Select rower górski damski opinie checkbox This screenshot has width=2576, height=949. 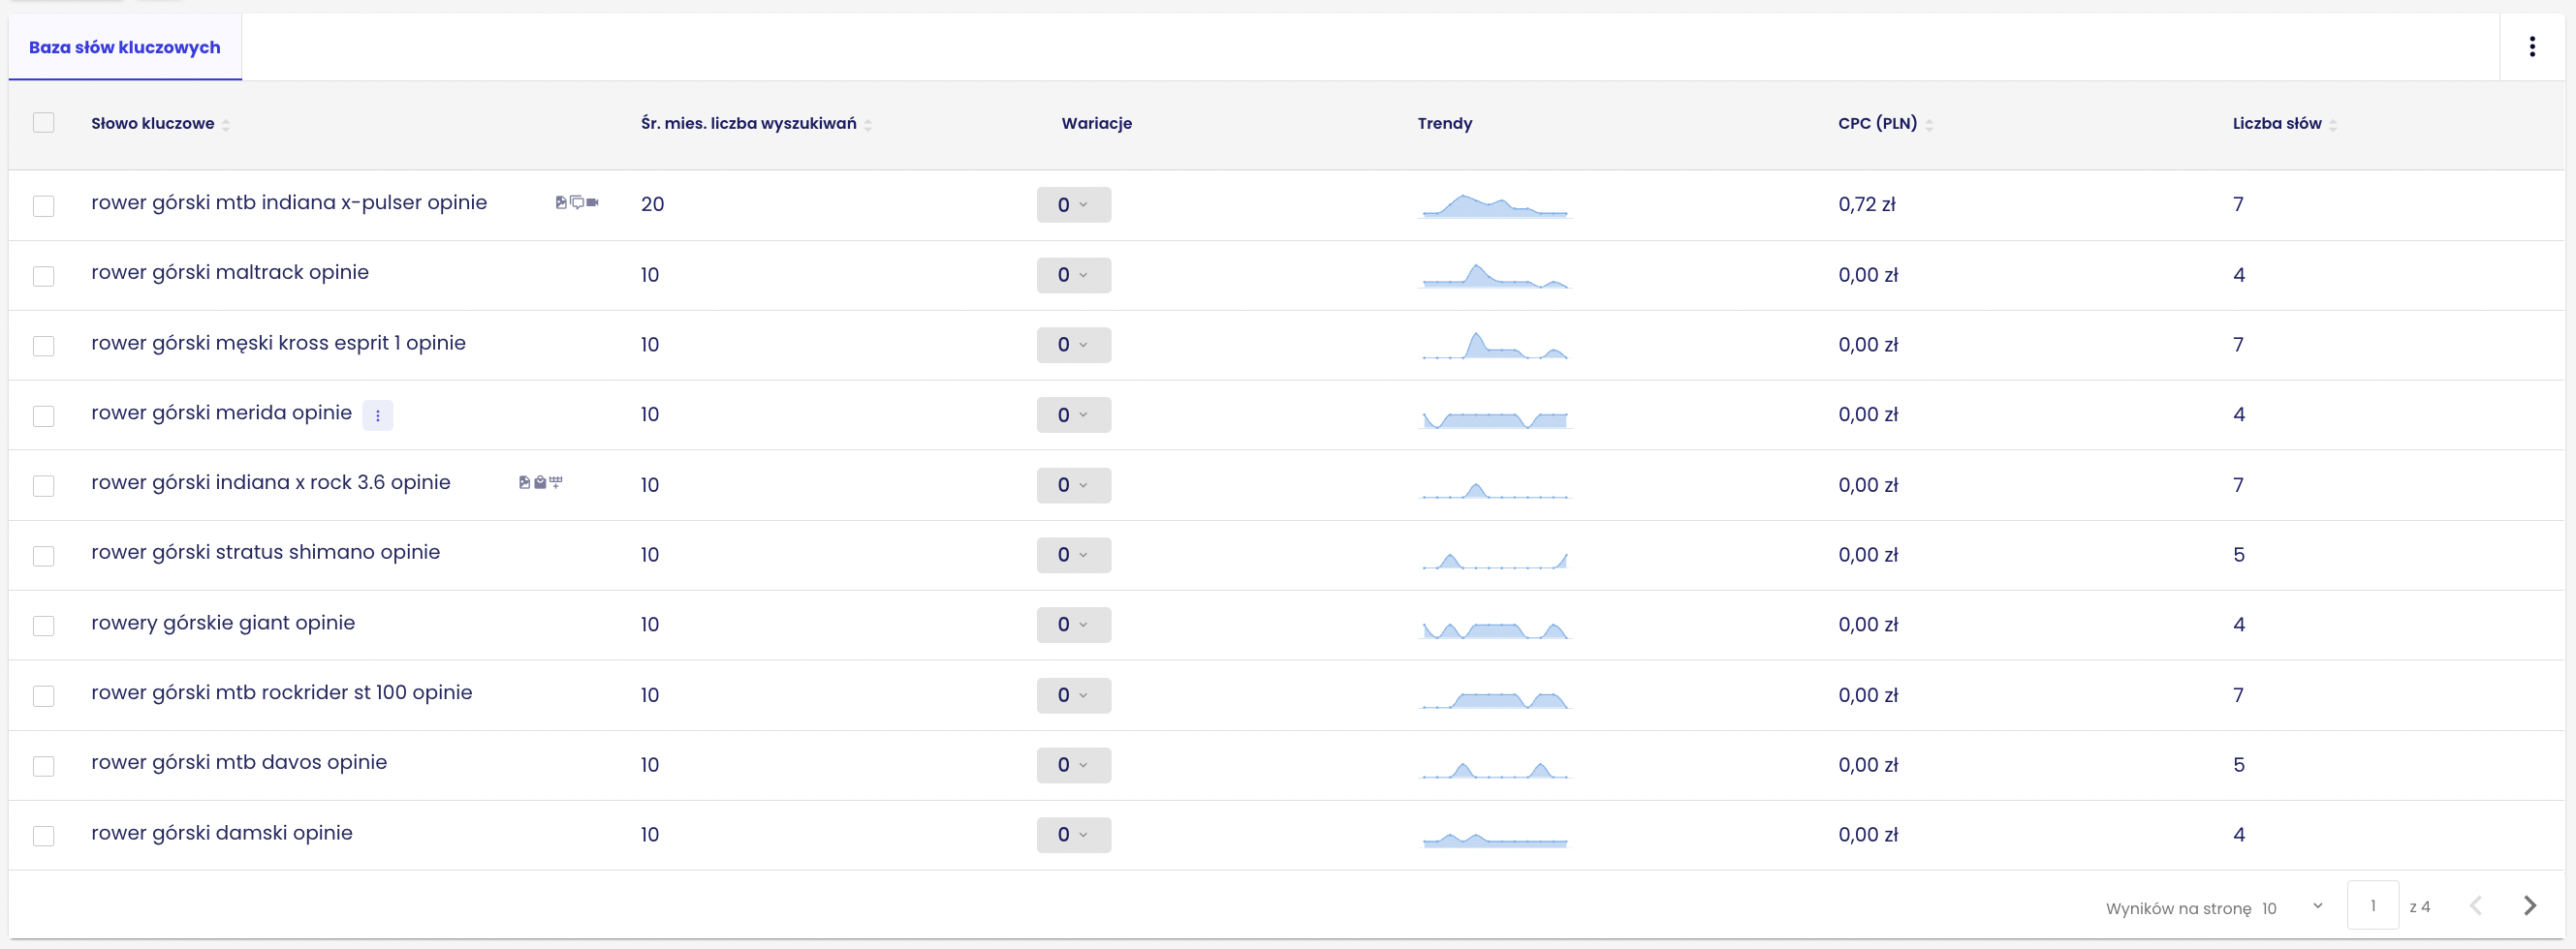click(43, 836)
